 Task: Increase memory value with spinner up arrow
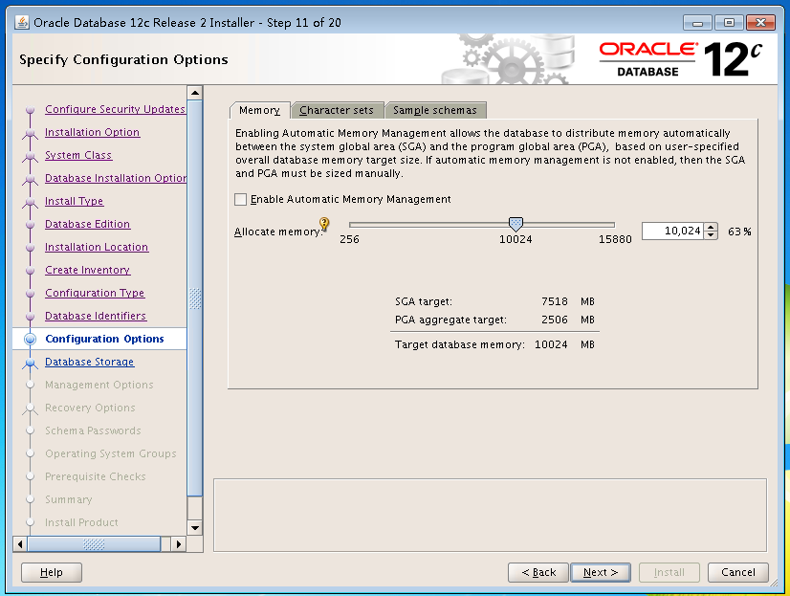[711, 228]
